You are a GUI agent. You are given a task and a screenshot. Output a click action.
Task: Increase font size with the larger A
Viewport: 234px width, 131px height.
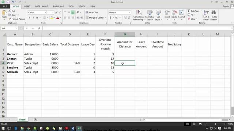[x=56, y=12]
